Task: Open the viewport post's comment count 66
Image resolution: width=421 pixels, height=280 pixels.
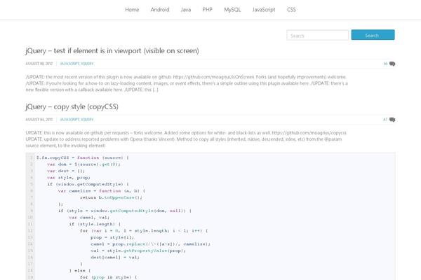Action: (x=385, y=64)
